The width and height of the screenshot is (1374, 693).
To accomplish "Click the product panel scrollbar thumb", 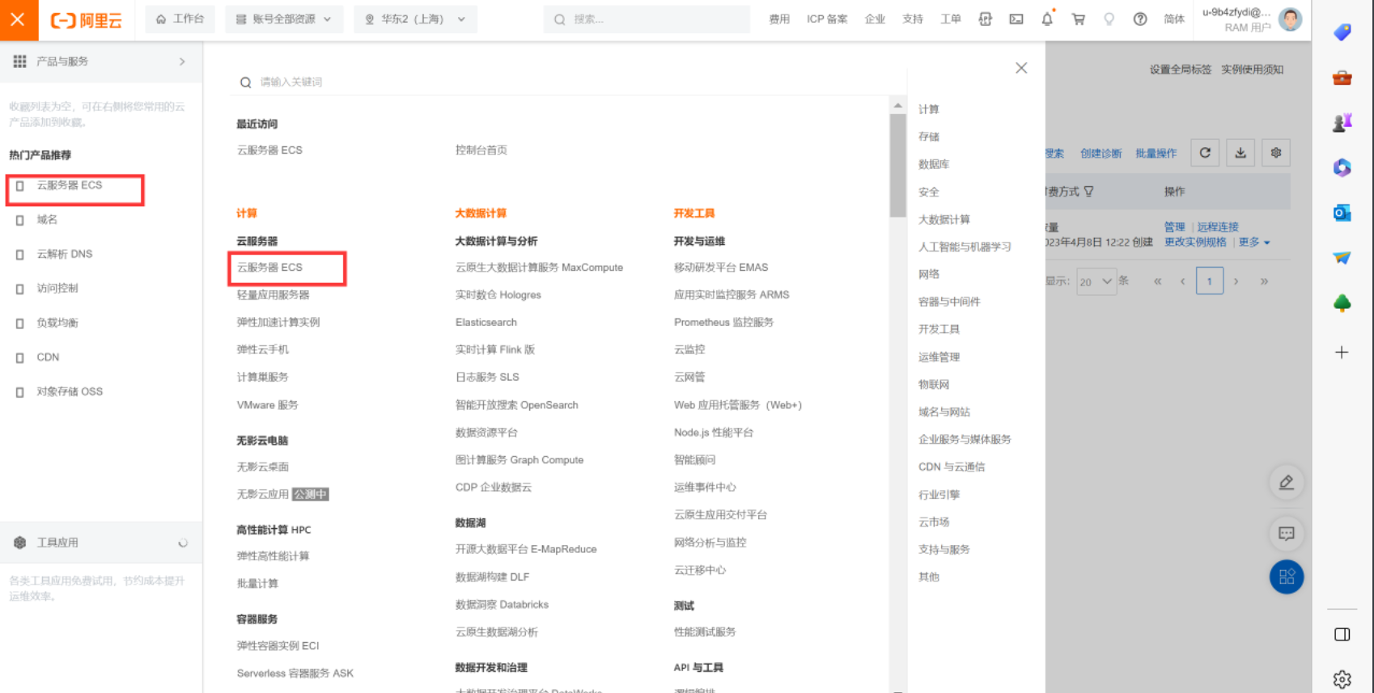I will [x=897, y=166].
